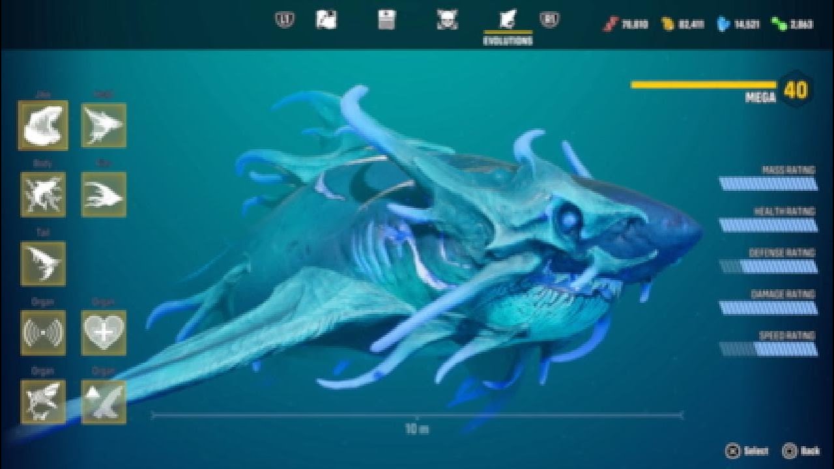The image size is (834, 469).
Task: Switch to the log page tab icon
Action: (x=386, y=20)
